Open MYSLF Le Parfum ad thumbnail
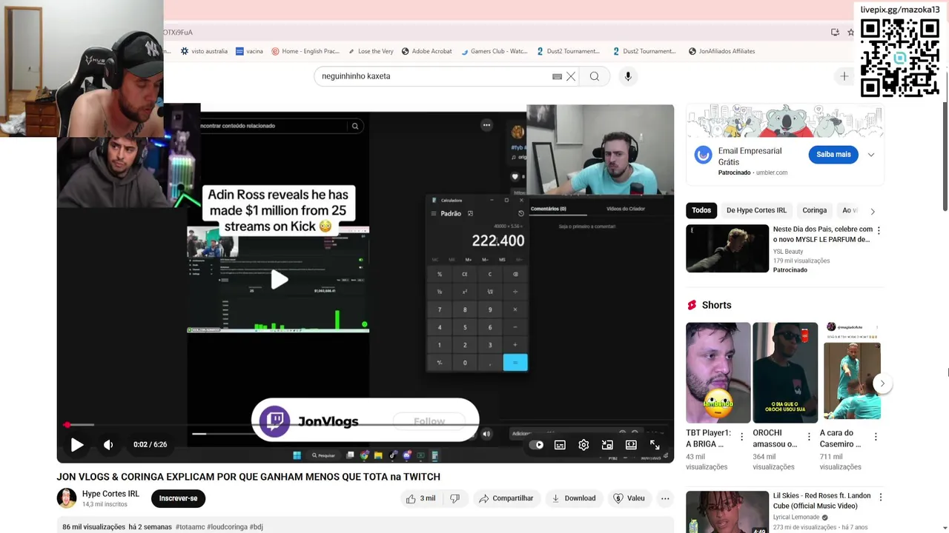The width and height of the screenshot is (949, 533). tap(727, 249)
